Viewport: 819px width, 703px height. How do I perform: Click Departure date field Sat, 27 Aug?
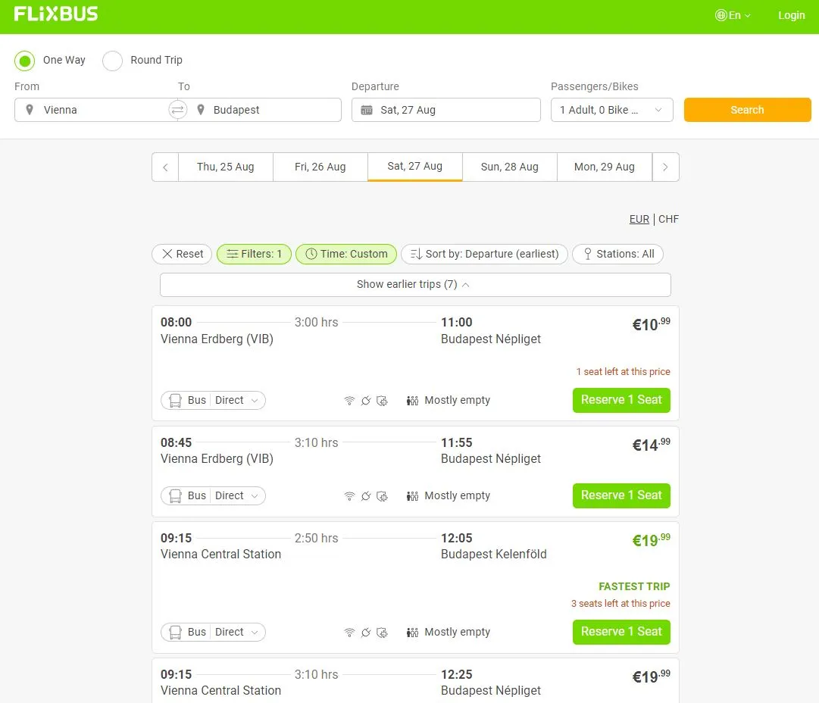[446, 110]
